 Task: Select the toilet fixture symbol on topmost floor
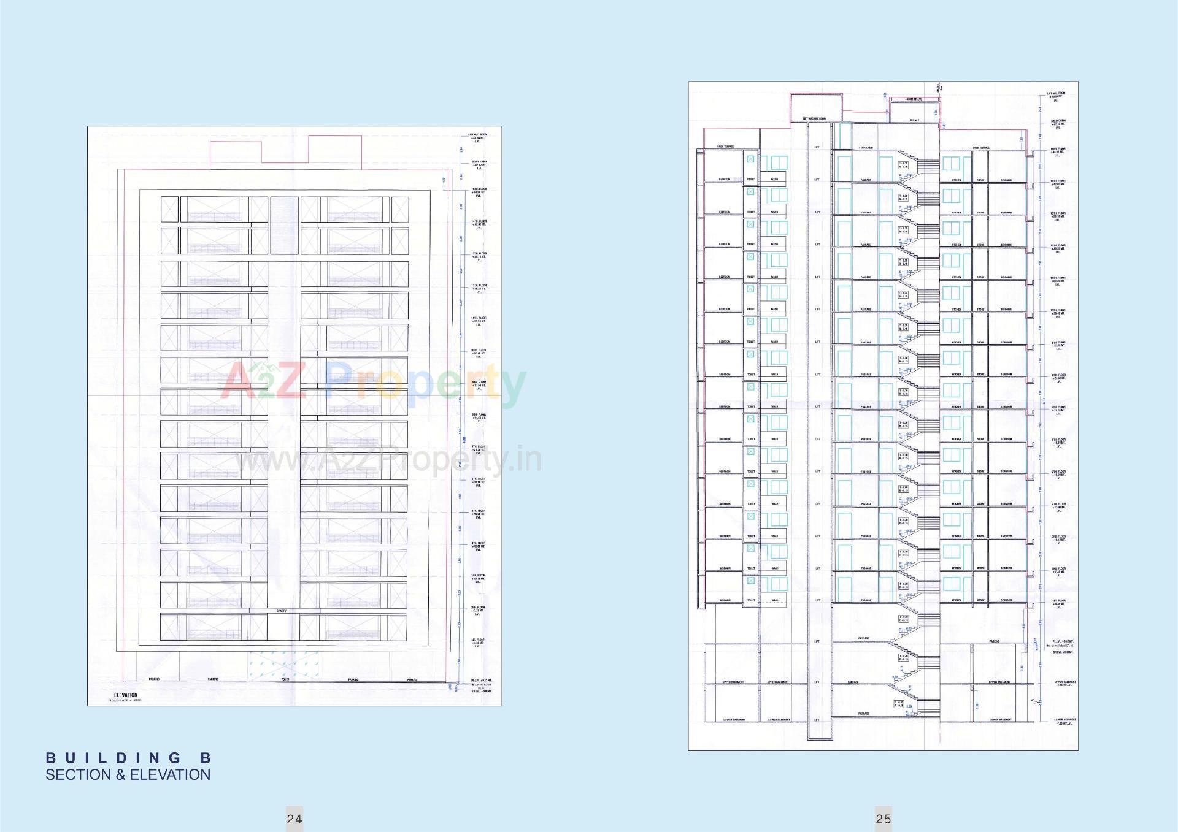750,159
